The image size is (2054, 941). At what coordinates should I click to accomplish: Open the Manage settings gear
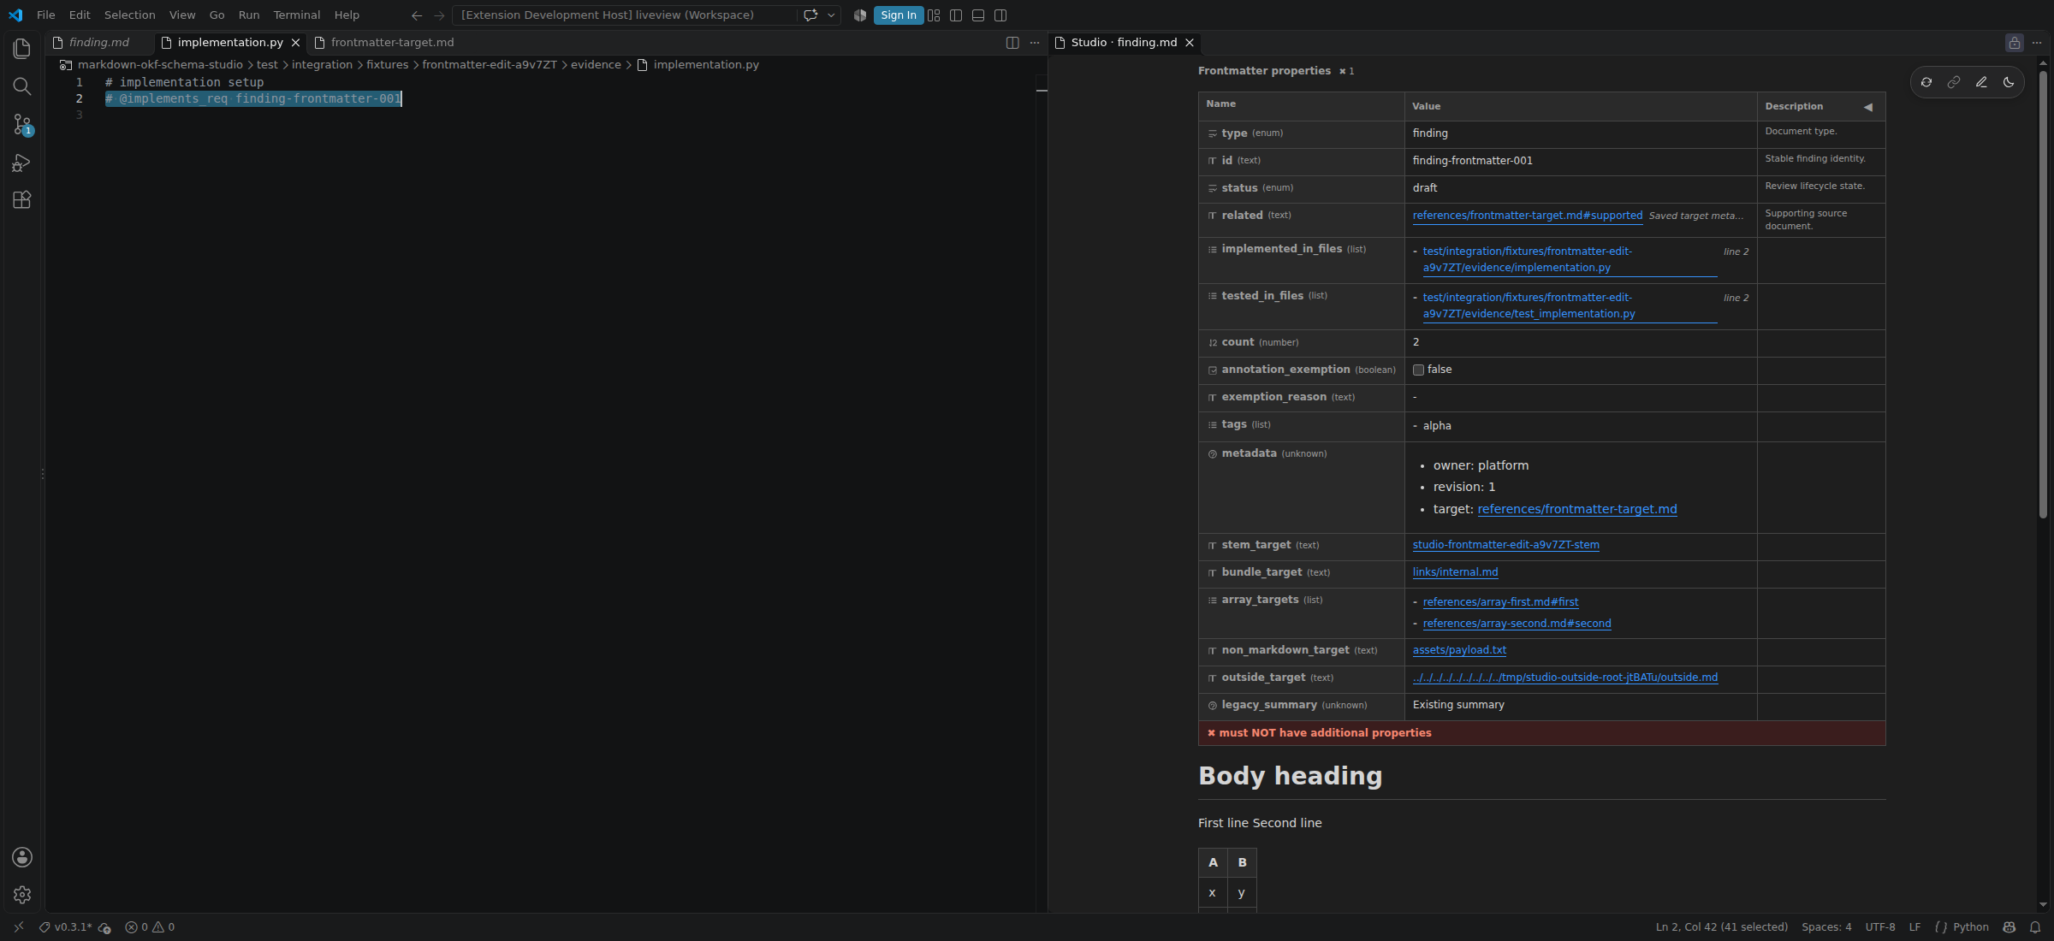pos(22,895)
